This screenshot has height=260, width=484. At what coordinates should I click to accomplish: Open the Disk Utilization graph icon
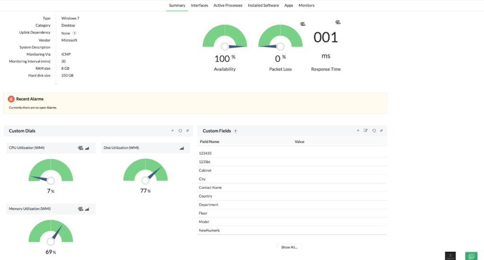[182, 148]
